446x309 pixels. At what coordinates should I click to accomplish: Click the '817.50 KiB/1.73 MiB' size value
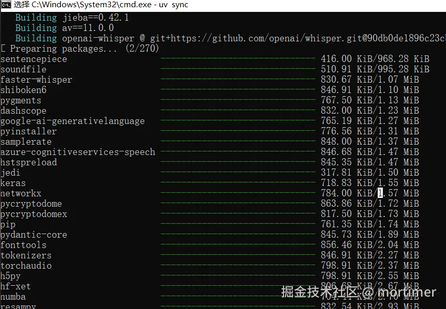370,213
